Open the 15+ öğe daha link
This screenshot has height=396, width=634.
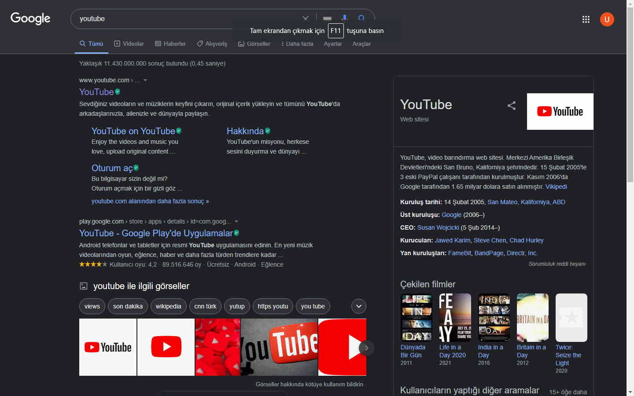pos(568,392)
